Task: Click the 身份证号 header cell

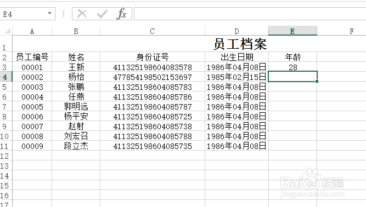Action: (153, 57)
